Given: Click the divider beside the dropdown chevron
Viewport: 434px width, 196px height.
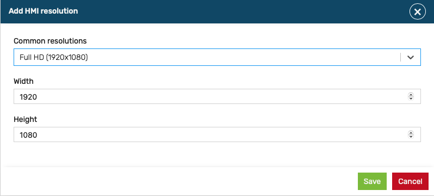Looking at the screenshot, I should 400,57.
